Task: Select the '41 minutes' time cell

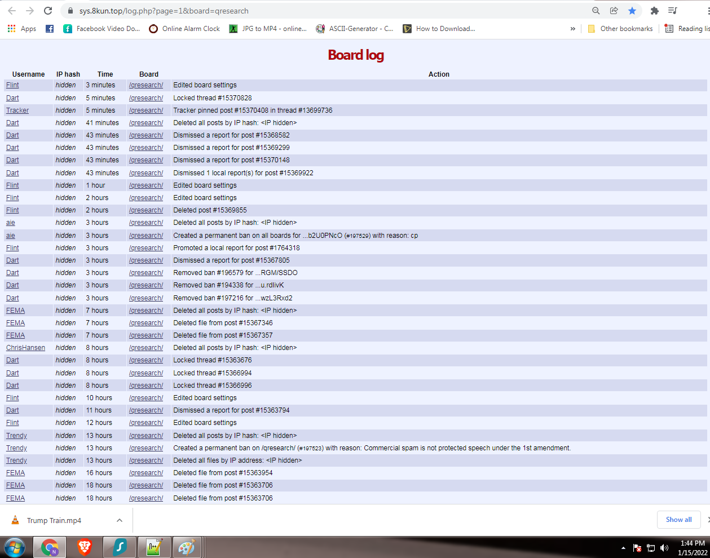Action: [x=103, y=123]
